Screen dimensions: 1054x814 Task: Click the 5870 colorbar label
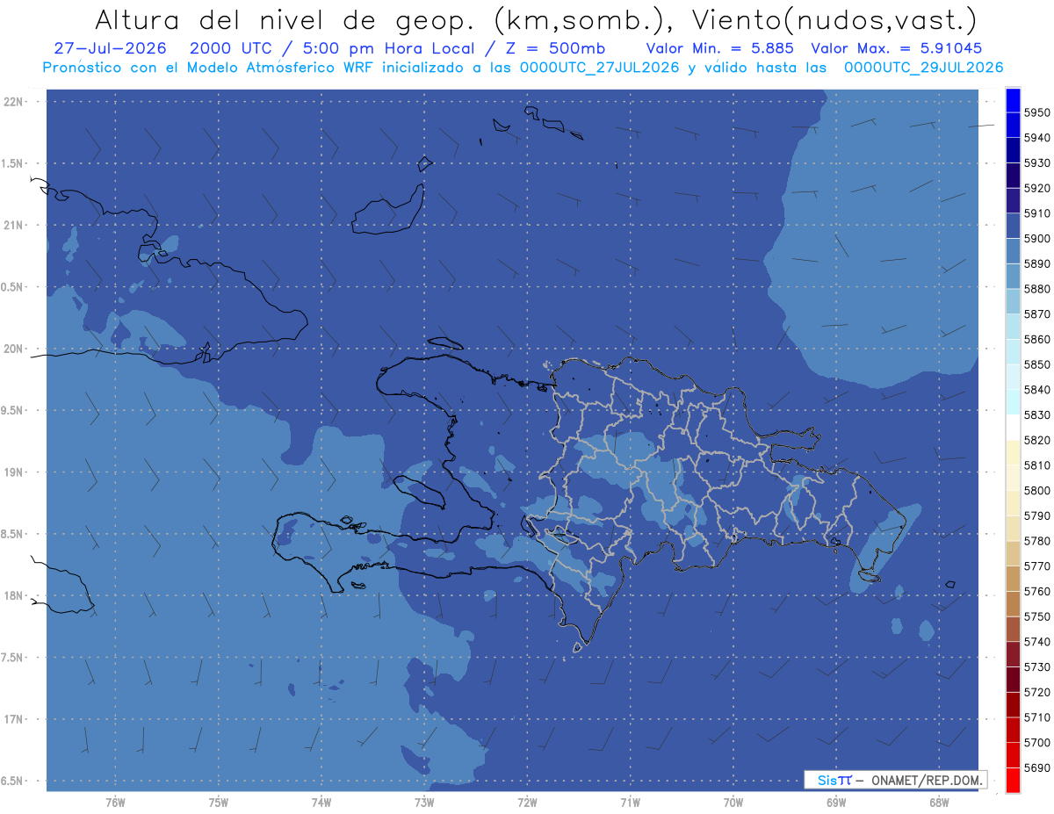pyautogui.click(x=1036, y=314)
